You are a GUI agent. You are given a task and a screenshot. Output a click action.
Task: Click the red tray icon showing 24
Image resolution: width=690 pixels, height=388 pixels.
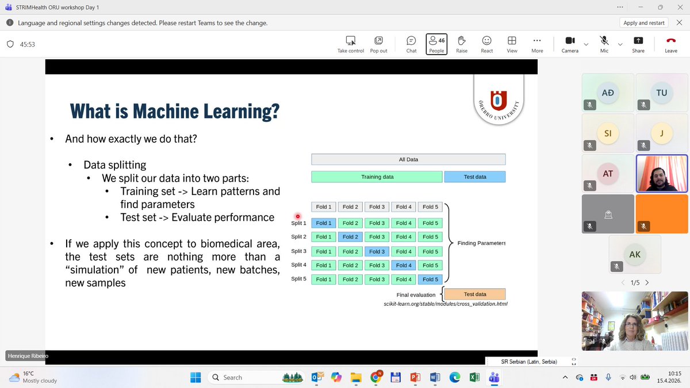tap(594, 377)
